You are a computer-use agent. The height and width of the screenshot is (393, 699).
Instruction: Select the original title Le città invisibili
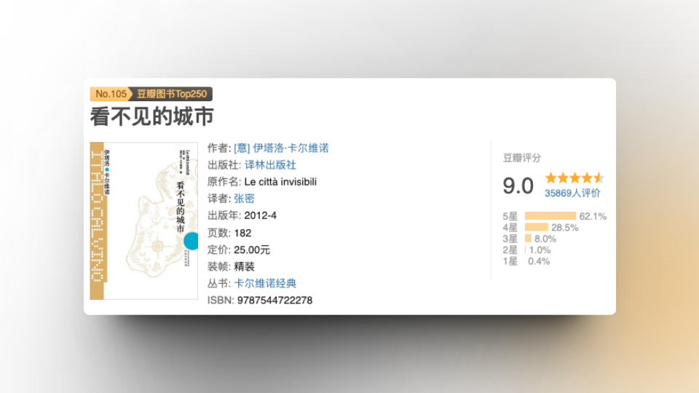(280, 182)
